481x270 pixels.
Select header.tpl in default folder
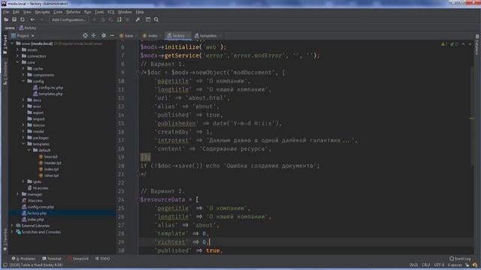coord(50,163)
